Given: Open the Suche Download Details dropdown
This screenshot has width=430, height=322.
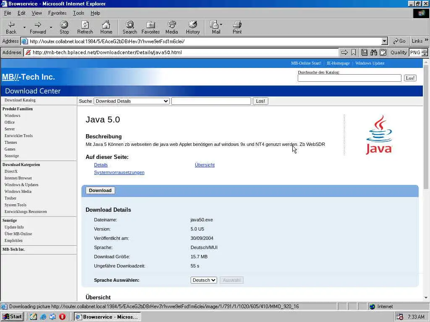Looking at the screenshot, I should pyautogui.click(x=131, y=101).
